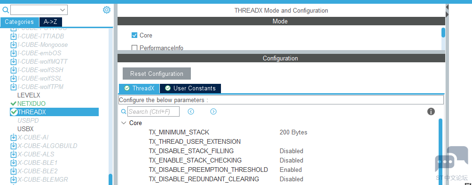Click the green check icon on THREADX
The width and height of the screenshot is (472, 185).
tap(14, 112)
